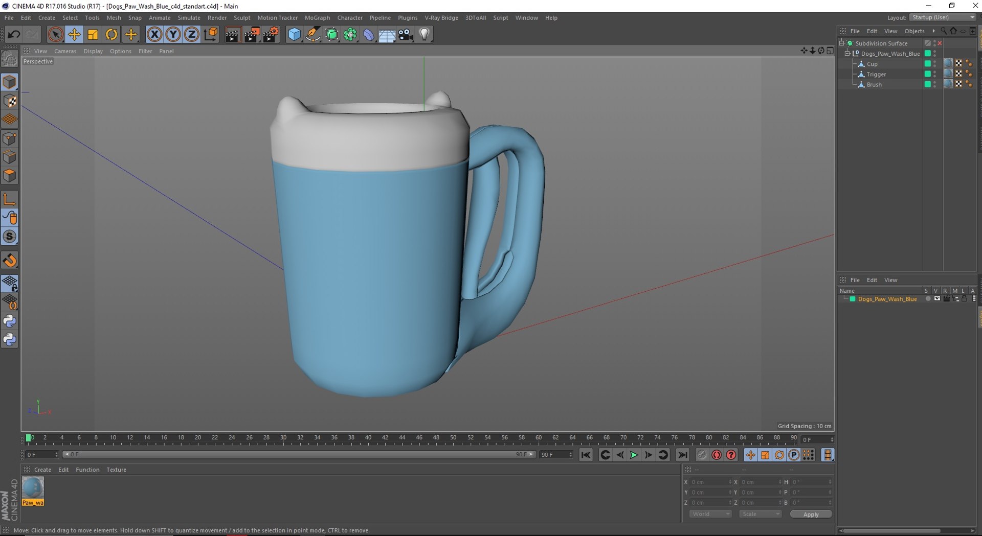
Task: Toggle Y-axis lock
Action: (173, 35)
